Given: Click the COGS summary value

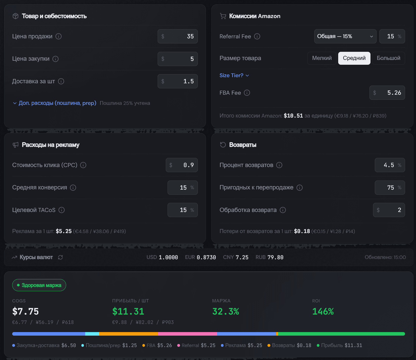Looking at the screenshot, I should click(x=25, y=312).
